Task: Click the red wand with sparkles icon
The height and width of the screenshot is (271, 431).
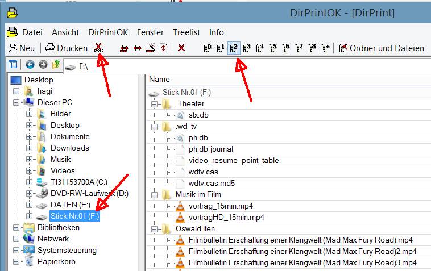Action: point(151,48)
